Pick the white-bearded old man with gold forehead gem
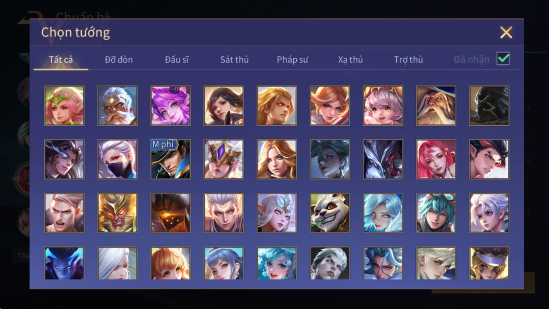 point(117,106)
